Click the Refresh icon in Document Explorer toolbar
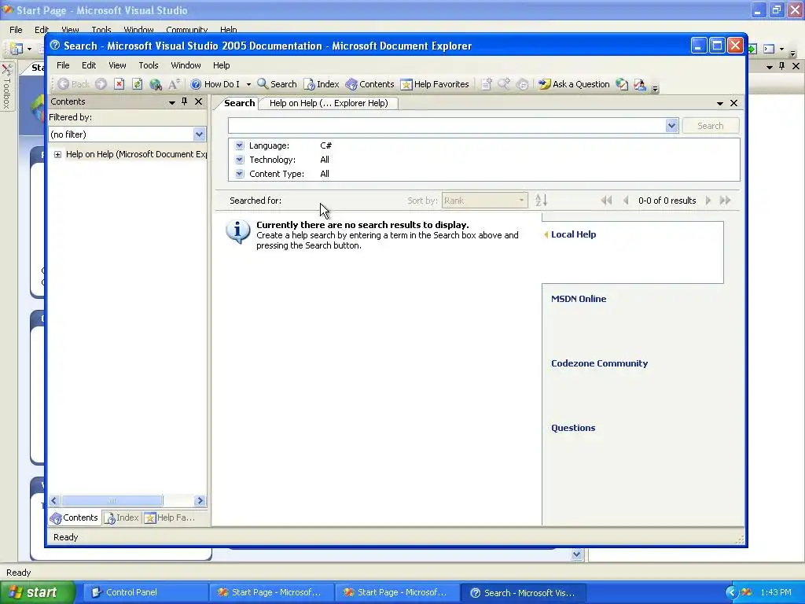805x604 pixels. (x=137, y=84)
